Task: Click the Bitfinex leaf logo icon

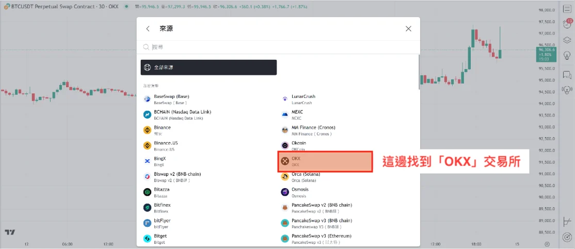Action: click(147, 208)
